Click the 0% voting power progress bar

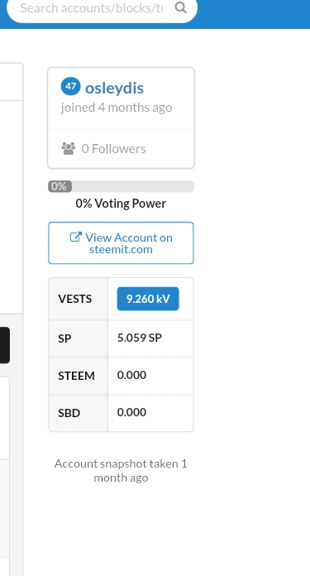coord(121,186)
